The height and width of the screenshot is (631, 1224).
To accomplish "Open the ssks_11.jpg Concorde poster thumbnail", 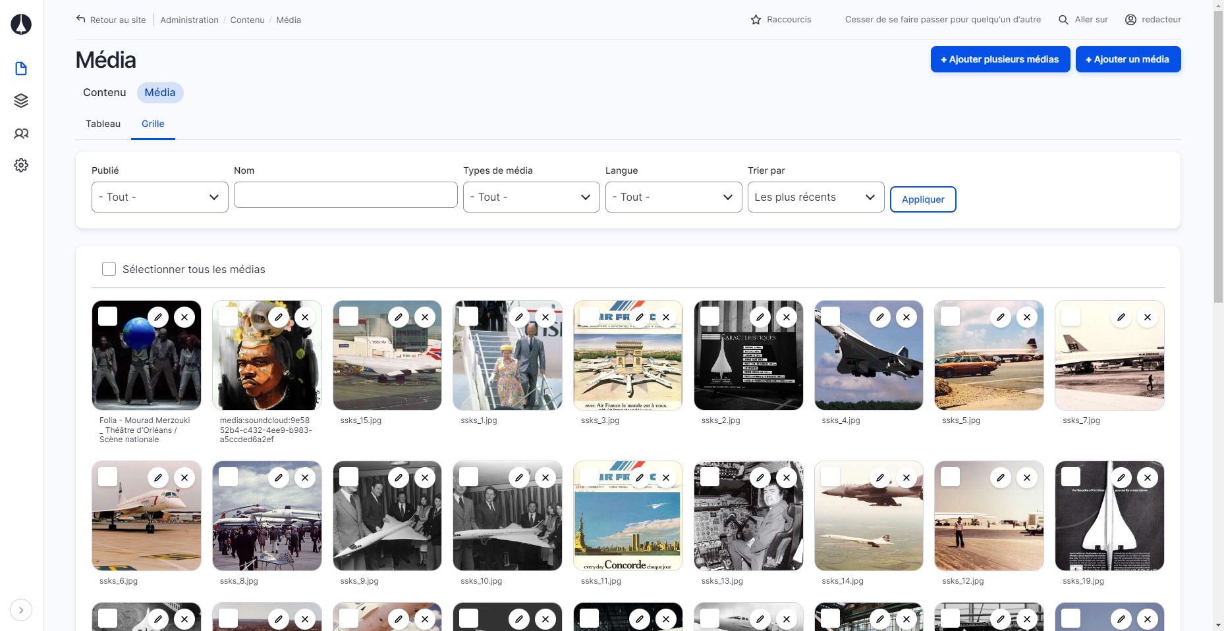I will (628, 516).
